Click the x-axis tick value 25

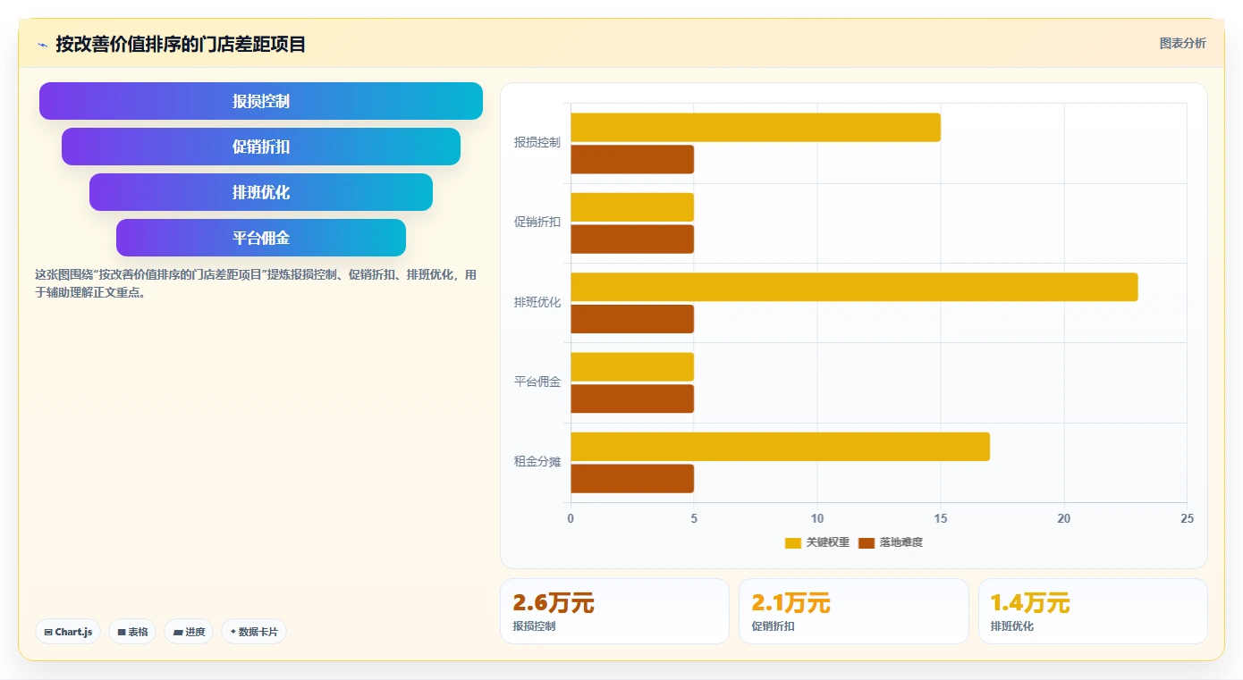pyautogui.click(x=1187, y=518)
